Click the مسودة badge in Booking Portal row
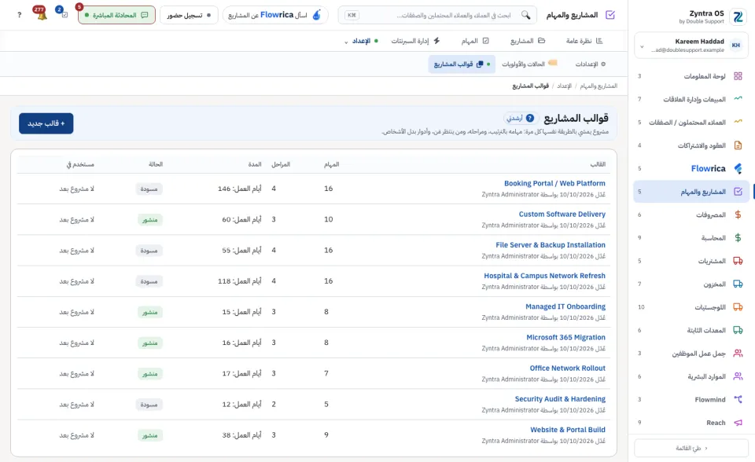The height and width of the screenshot is (462, 755). (x=149, y=189)
